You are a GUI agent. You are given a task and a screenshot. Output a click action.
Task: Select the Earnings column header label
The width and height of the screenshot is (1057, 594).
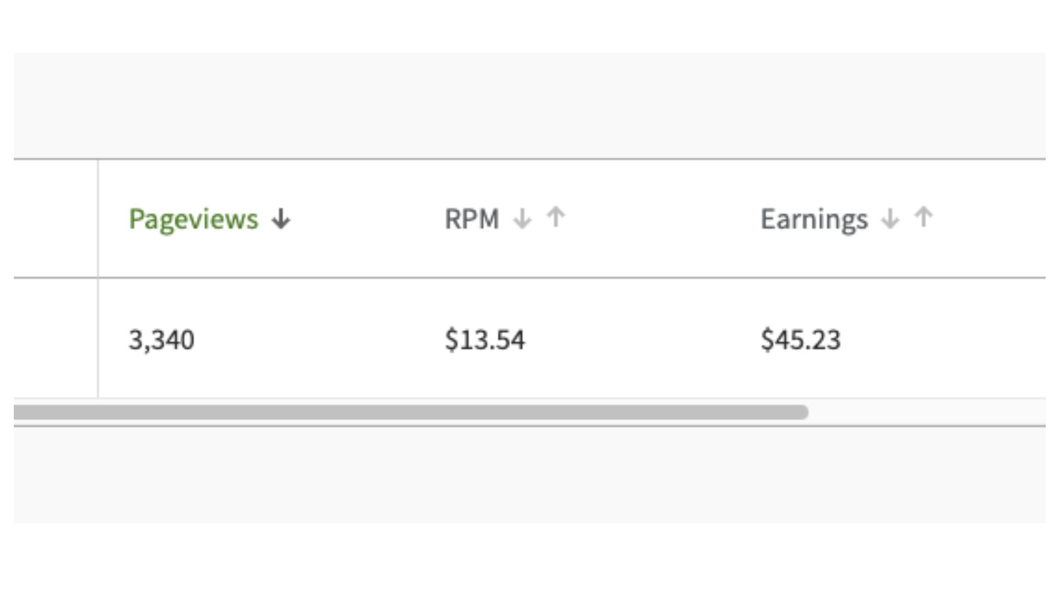coord(814,219)
